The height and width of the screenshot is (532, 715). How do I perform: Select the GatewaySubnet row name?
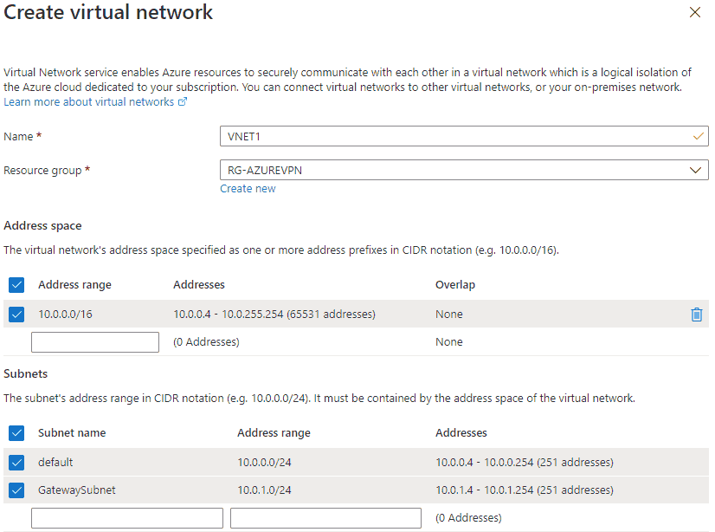tap(76, 490)
